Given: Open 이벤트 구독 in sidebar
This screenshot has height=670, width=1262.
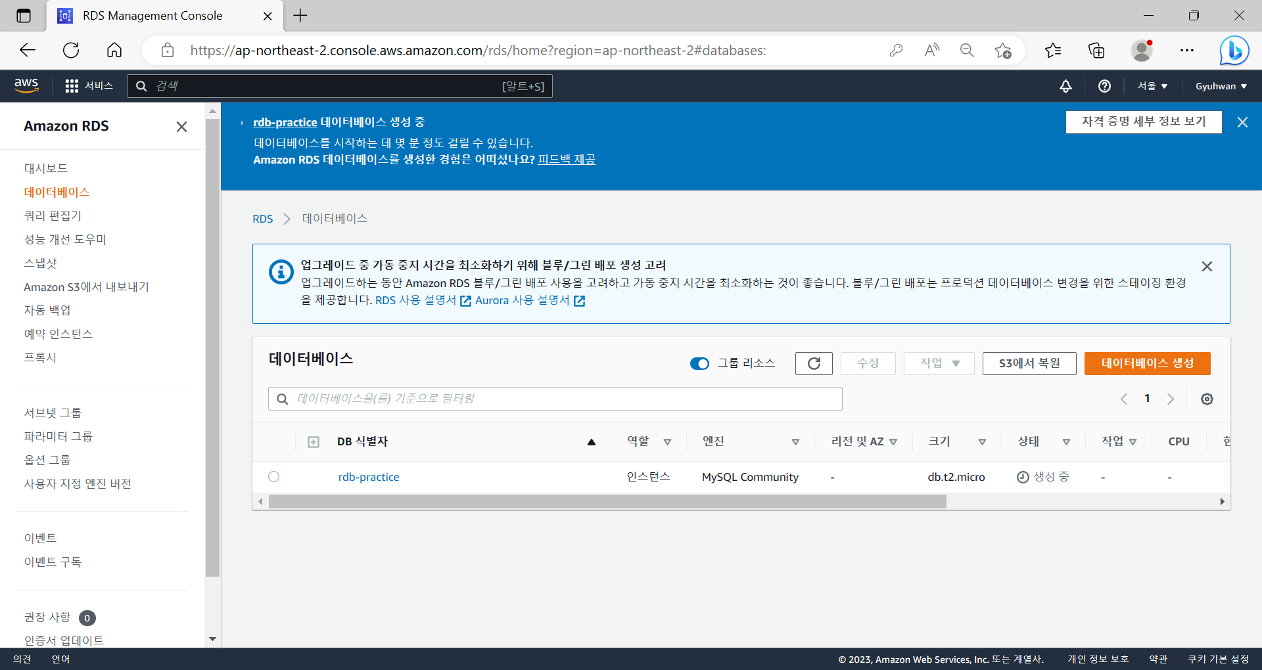Looking at the screenshot, I should click(53, 562).
